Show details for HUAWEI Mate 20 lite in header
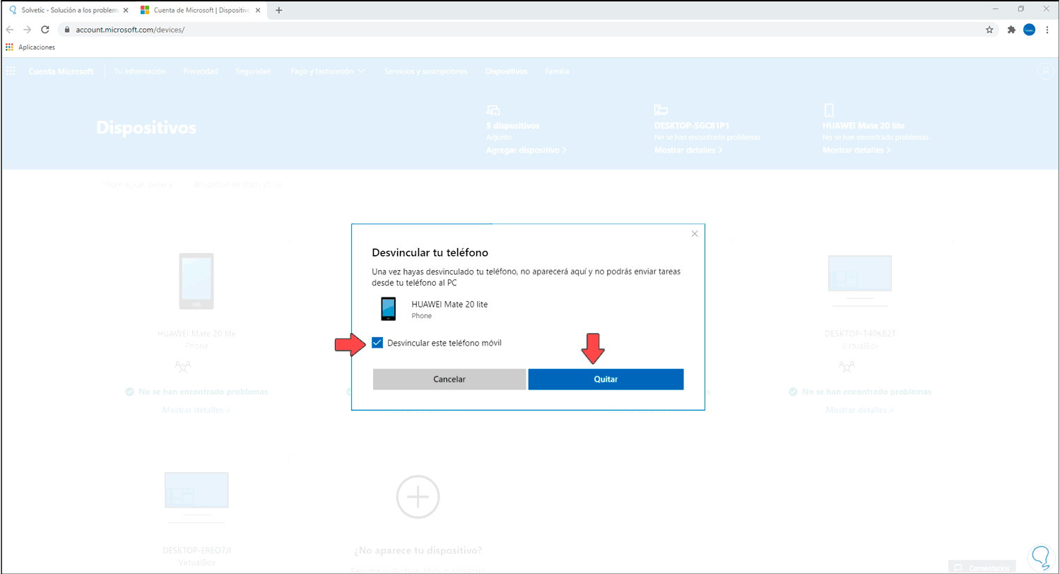The width and height of the screenshot is (1060, 574). 856,151
